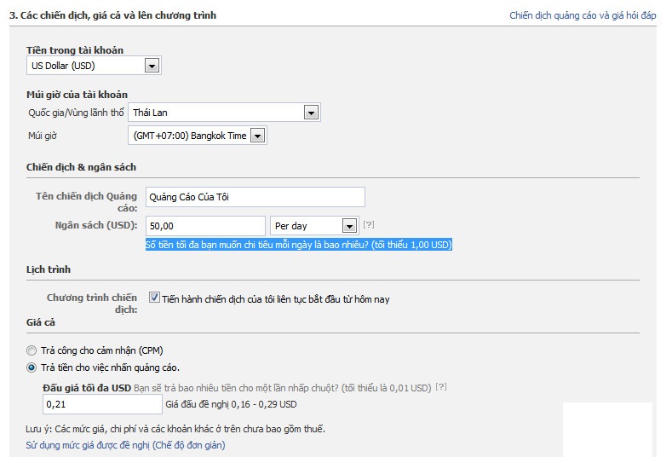Click dropdown arrow of US Dollar currency selector
672x463 pixels.
tap(152, 66)
